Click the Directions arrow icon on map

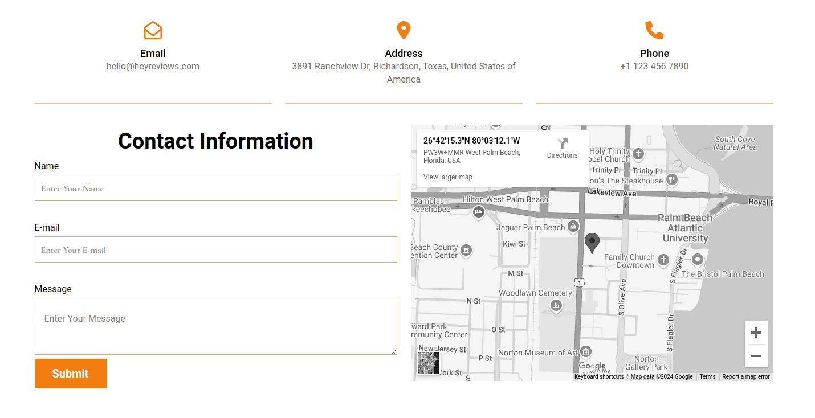coord(563,144)
